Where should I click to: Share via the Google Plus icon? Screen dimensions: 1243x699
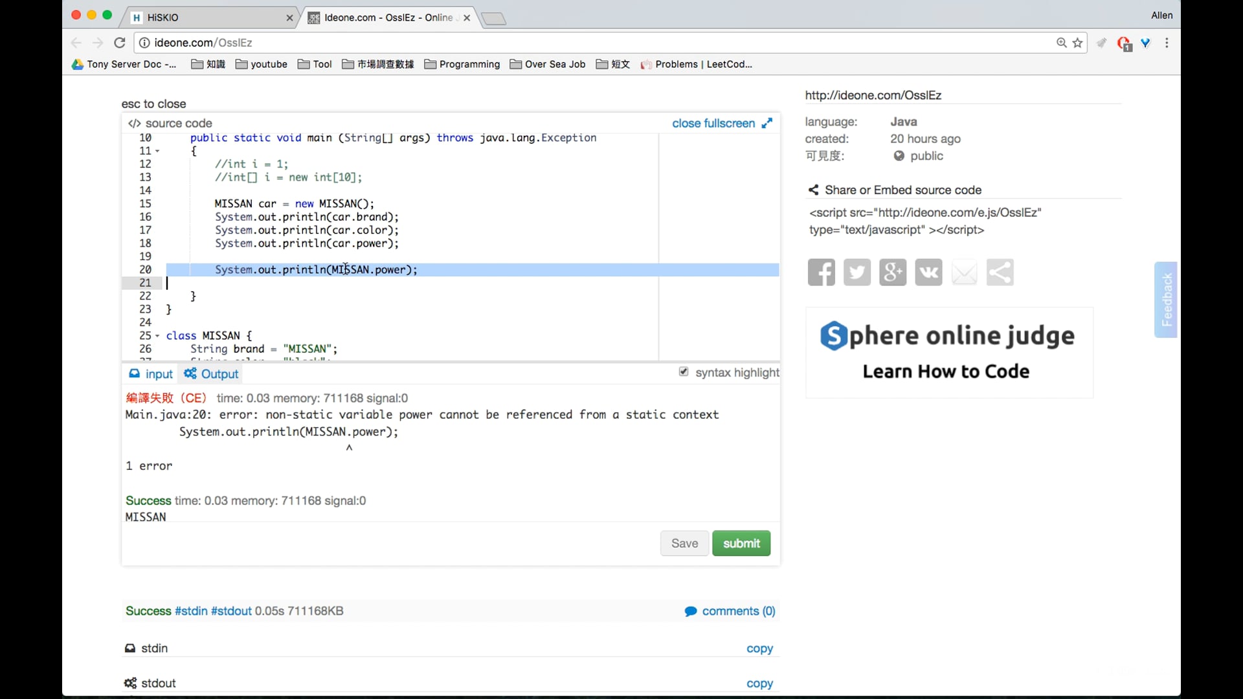pos(892,272)
